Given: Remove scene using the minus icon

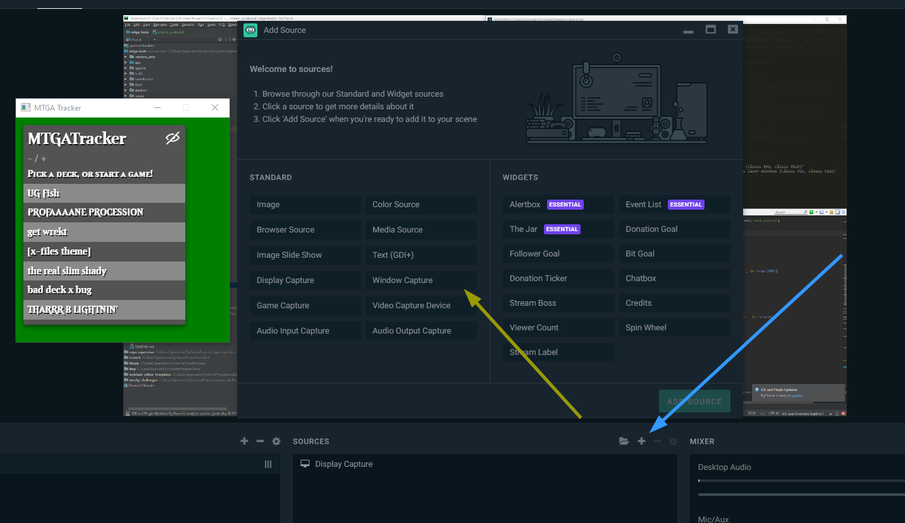Looking at the screenshot, I should [260, 441].
